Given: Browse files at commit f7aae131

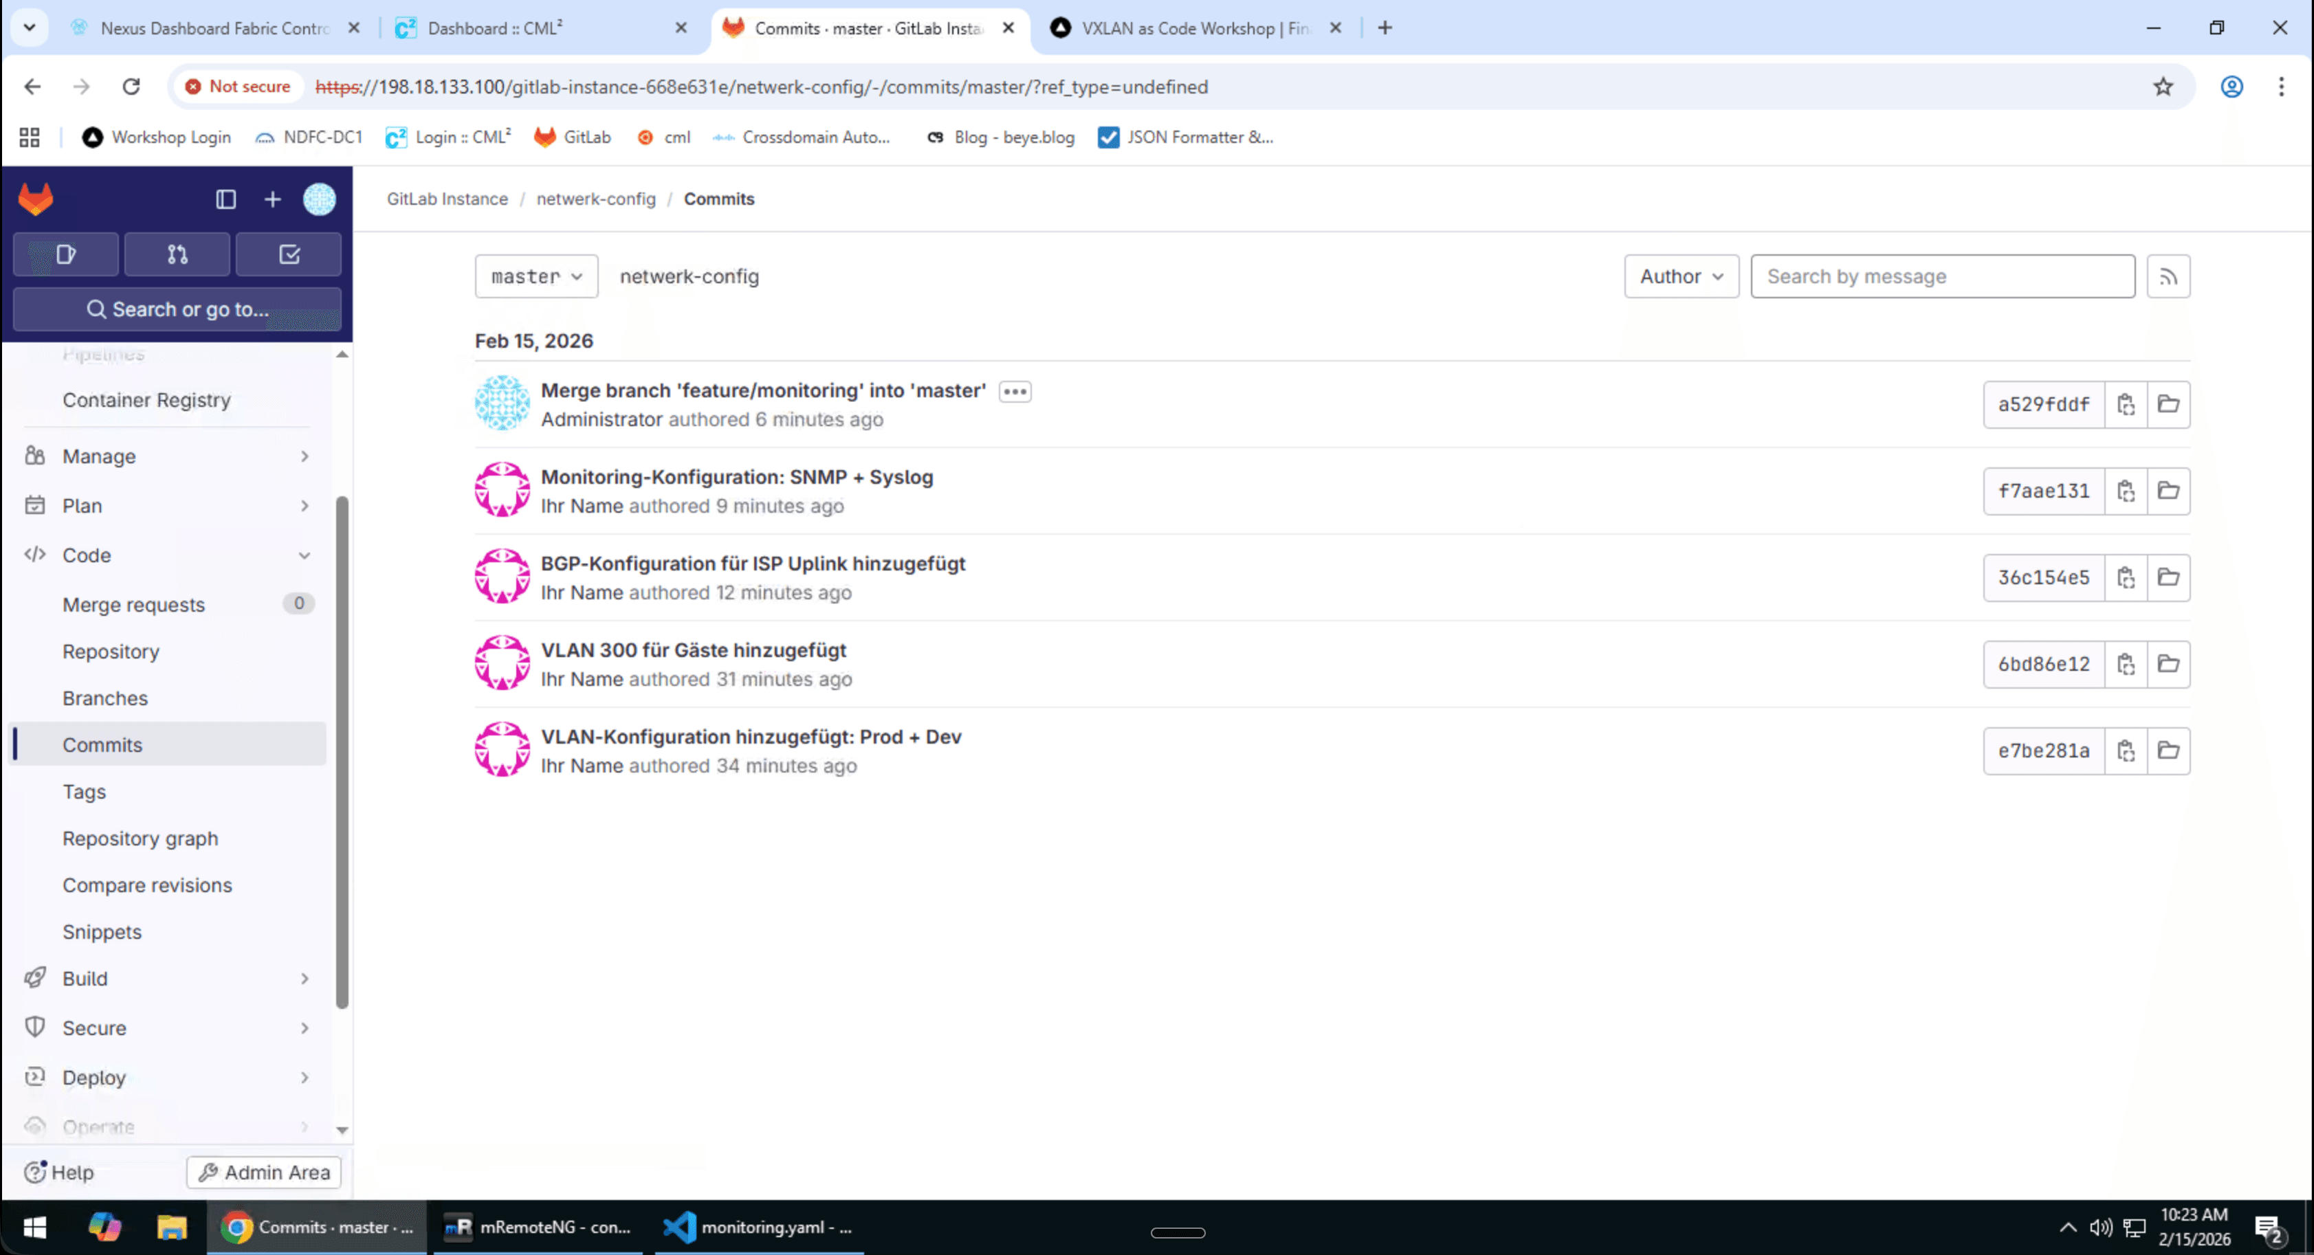Looking at the screenshot, I should (x=2168, y=491).
